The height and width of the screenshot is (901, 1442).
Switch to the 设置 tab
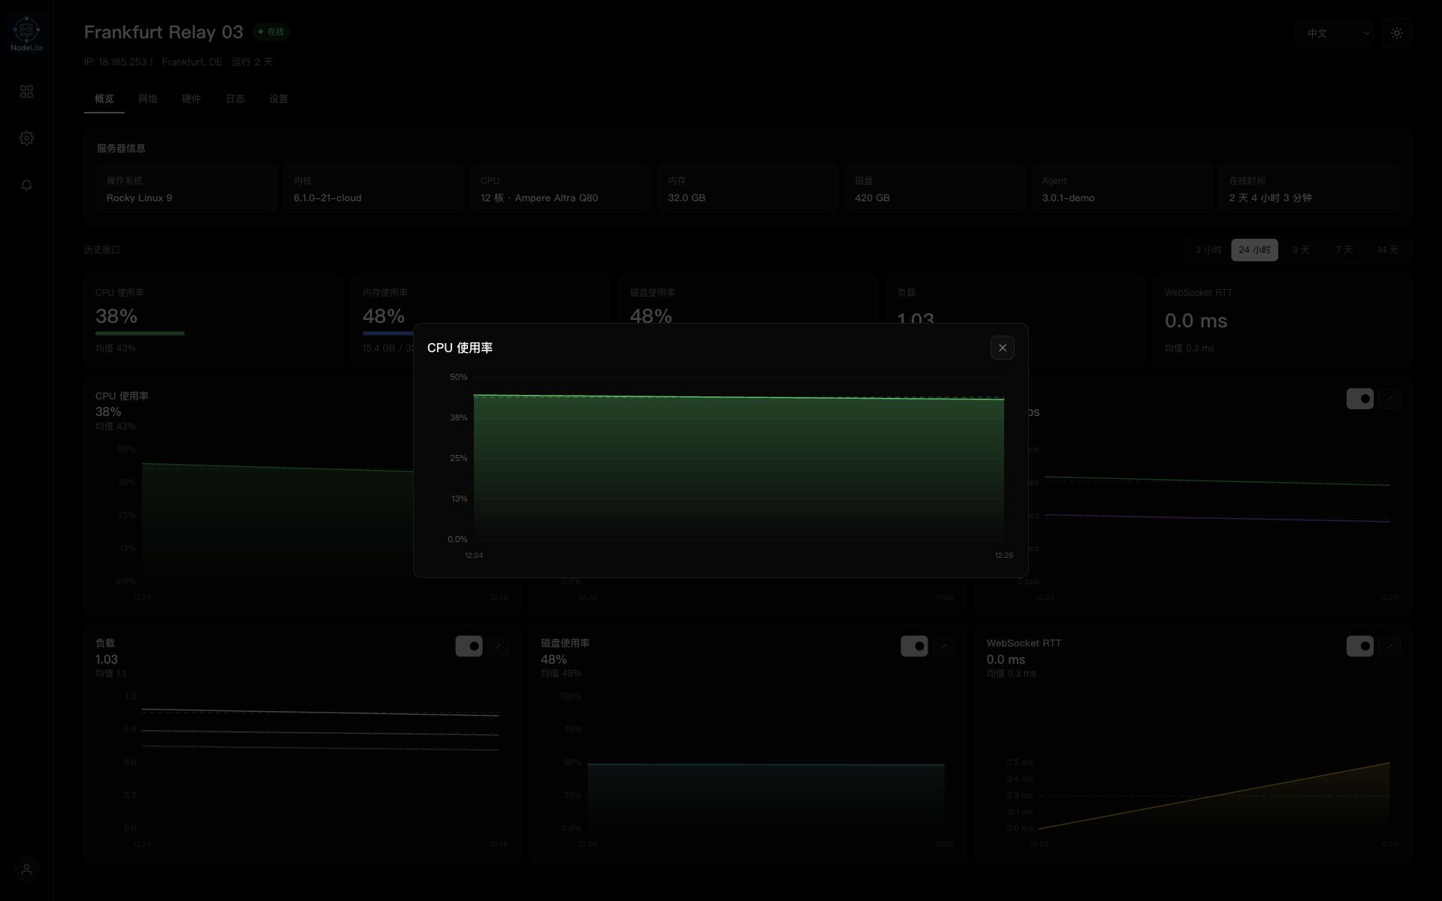tap(278, 99)
